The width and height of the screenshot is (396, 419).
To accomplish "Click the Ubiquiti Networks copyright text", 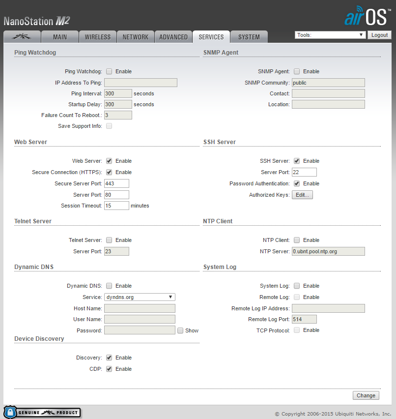I will pyautogui.click(x=333, y=414).
